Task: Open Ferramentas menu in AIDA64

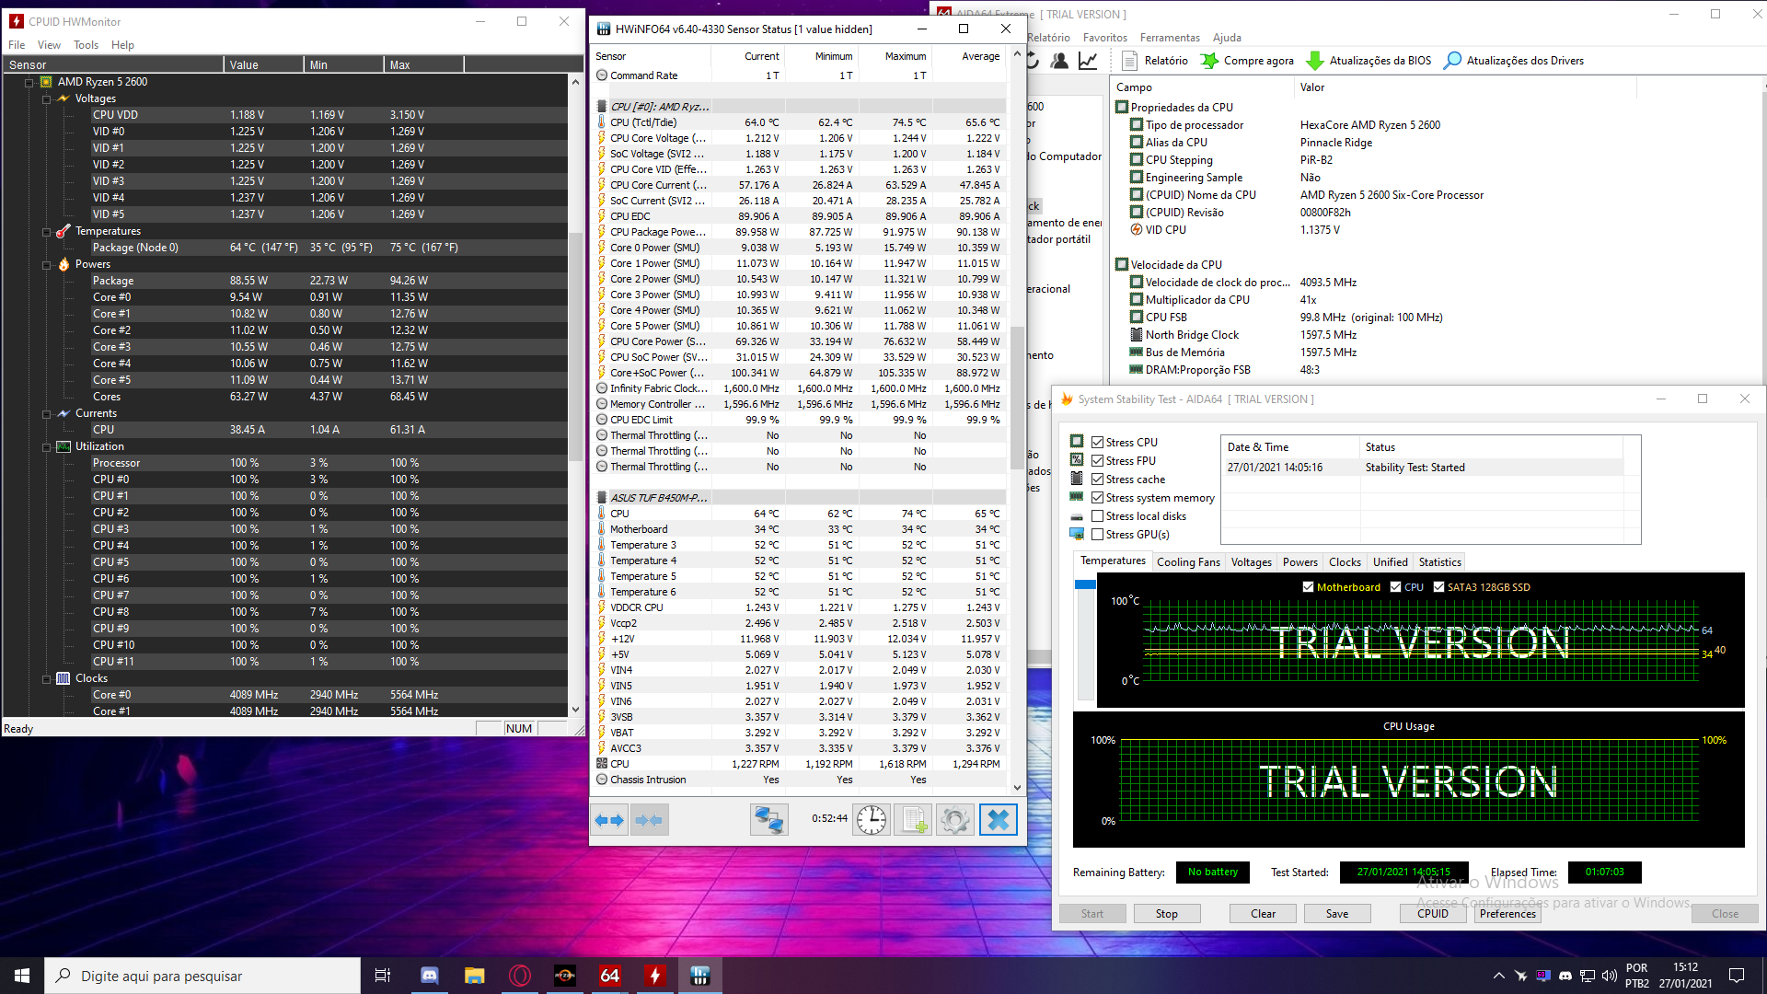Action: pyautogui.click(x=1170, y=38)
